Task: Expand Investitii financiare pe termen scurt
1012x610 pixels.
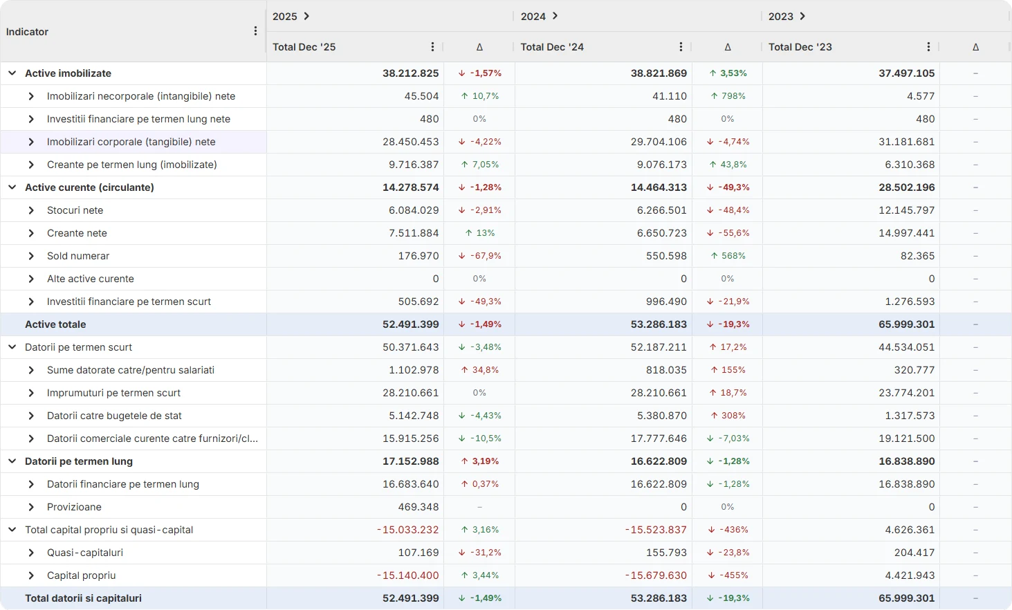Action: click(31, 302)
